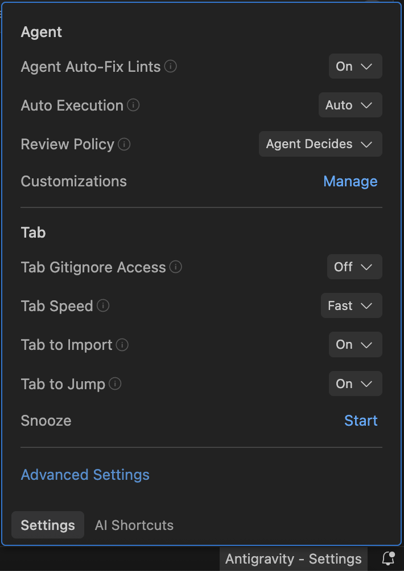Open the Tab to Import dropdown

coord(355,345)
